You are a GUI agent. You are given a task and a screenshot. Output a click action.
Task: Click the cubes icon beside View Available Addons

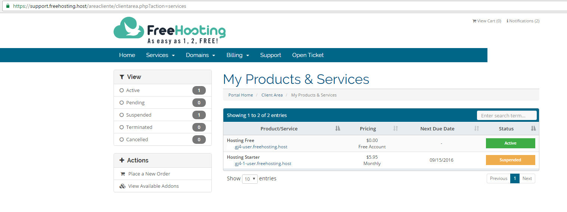tap(123, 186)
